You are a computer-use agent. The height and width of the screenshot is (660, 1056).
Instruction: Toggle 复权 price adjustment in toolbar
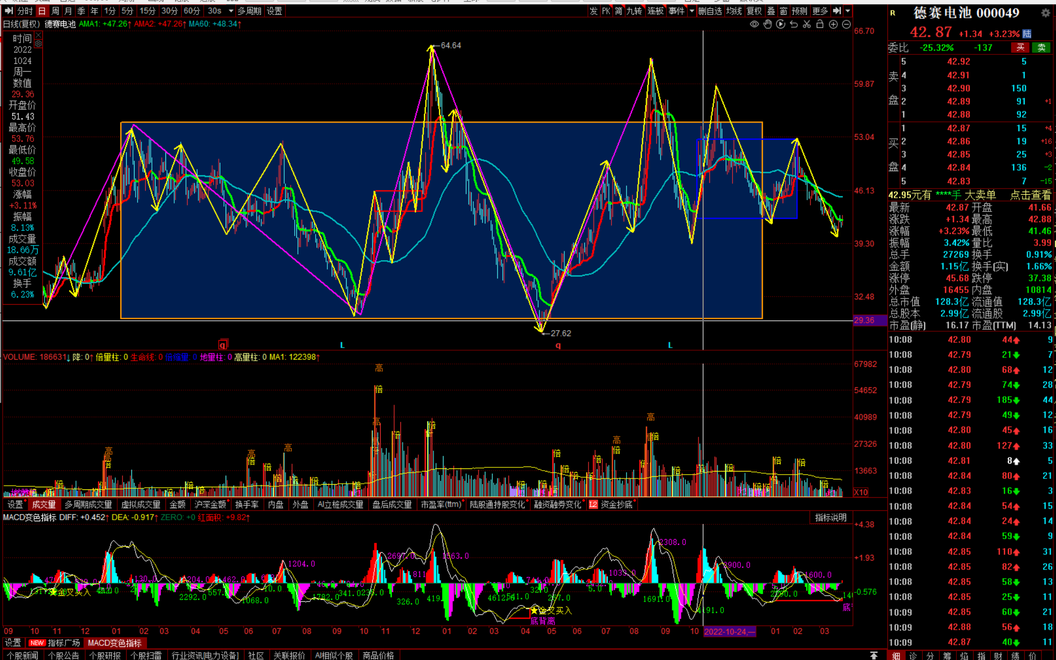[x=754, y=11]
